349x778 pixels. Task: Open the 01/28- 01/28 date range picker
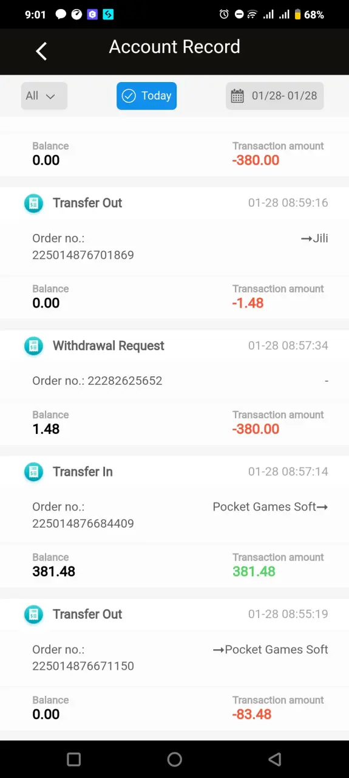275,96
